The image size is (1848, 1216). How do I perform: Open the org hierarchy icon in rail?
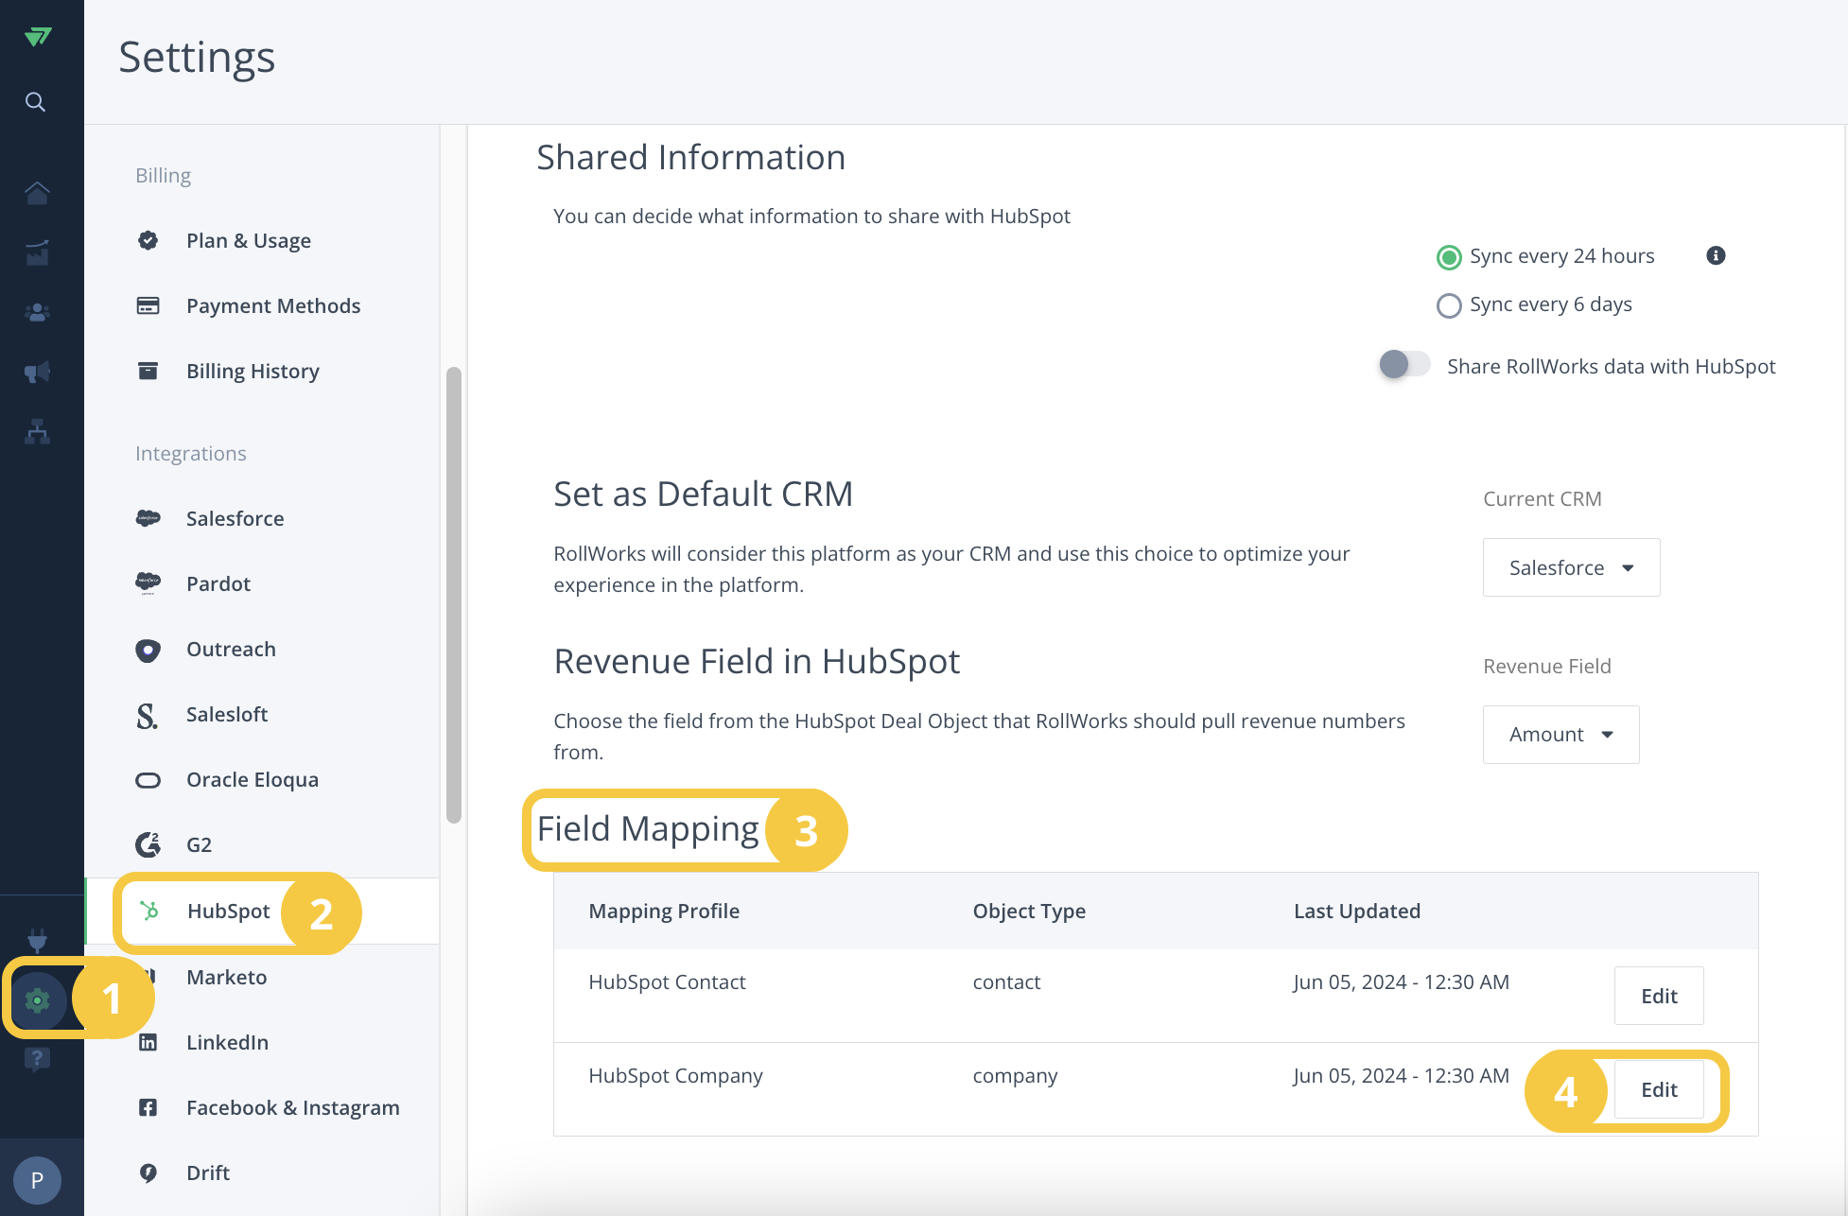click(37, 432)
